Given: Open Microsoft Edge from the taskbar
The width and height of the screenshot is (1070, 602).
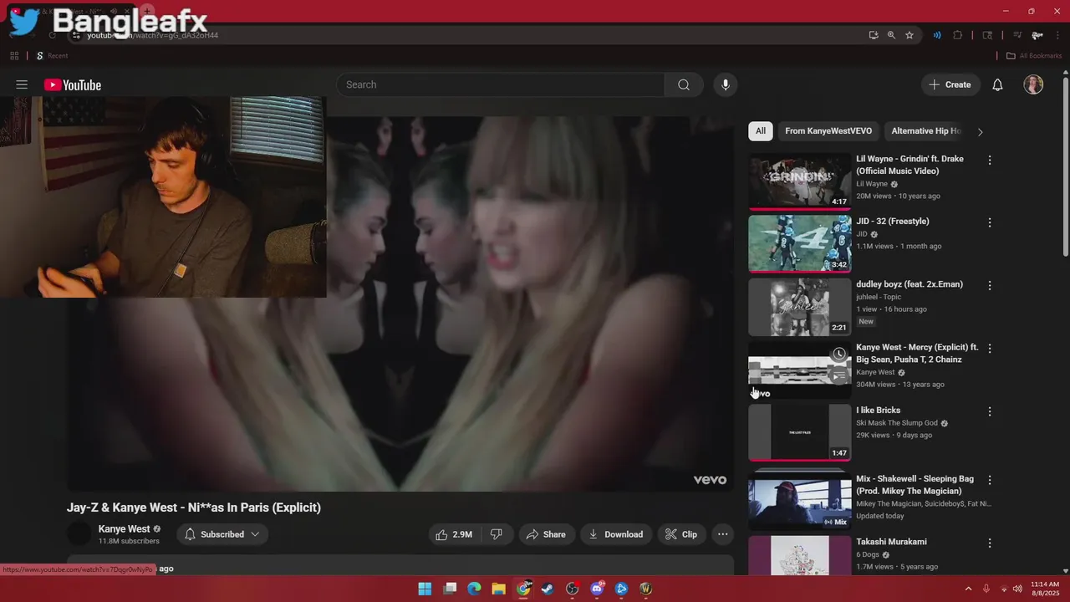Looking at the screenshot, I should click(474, 589).
